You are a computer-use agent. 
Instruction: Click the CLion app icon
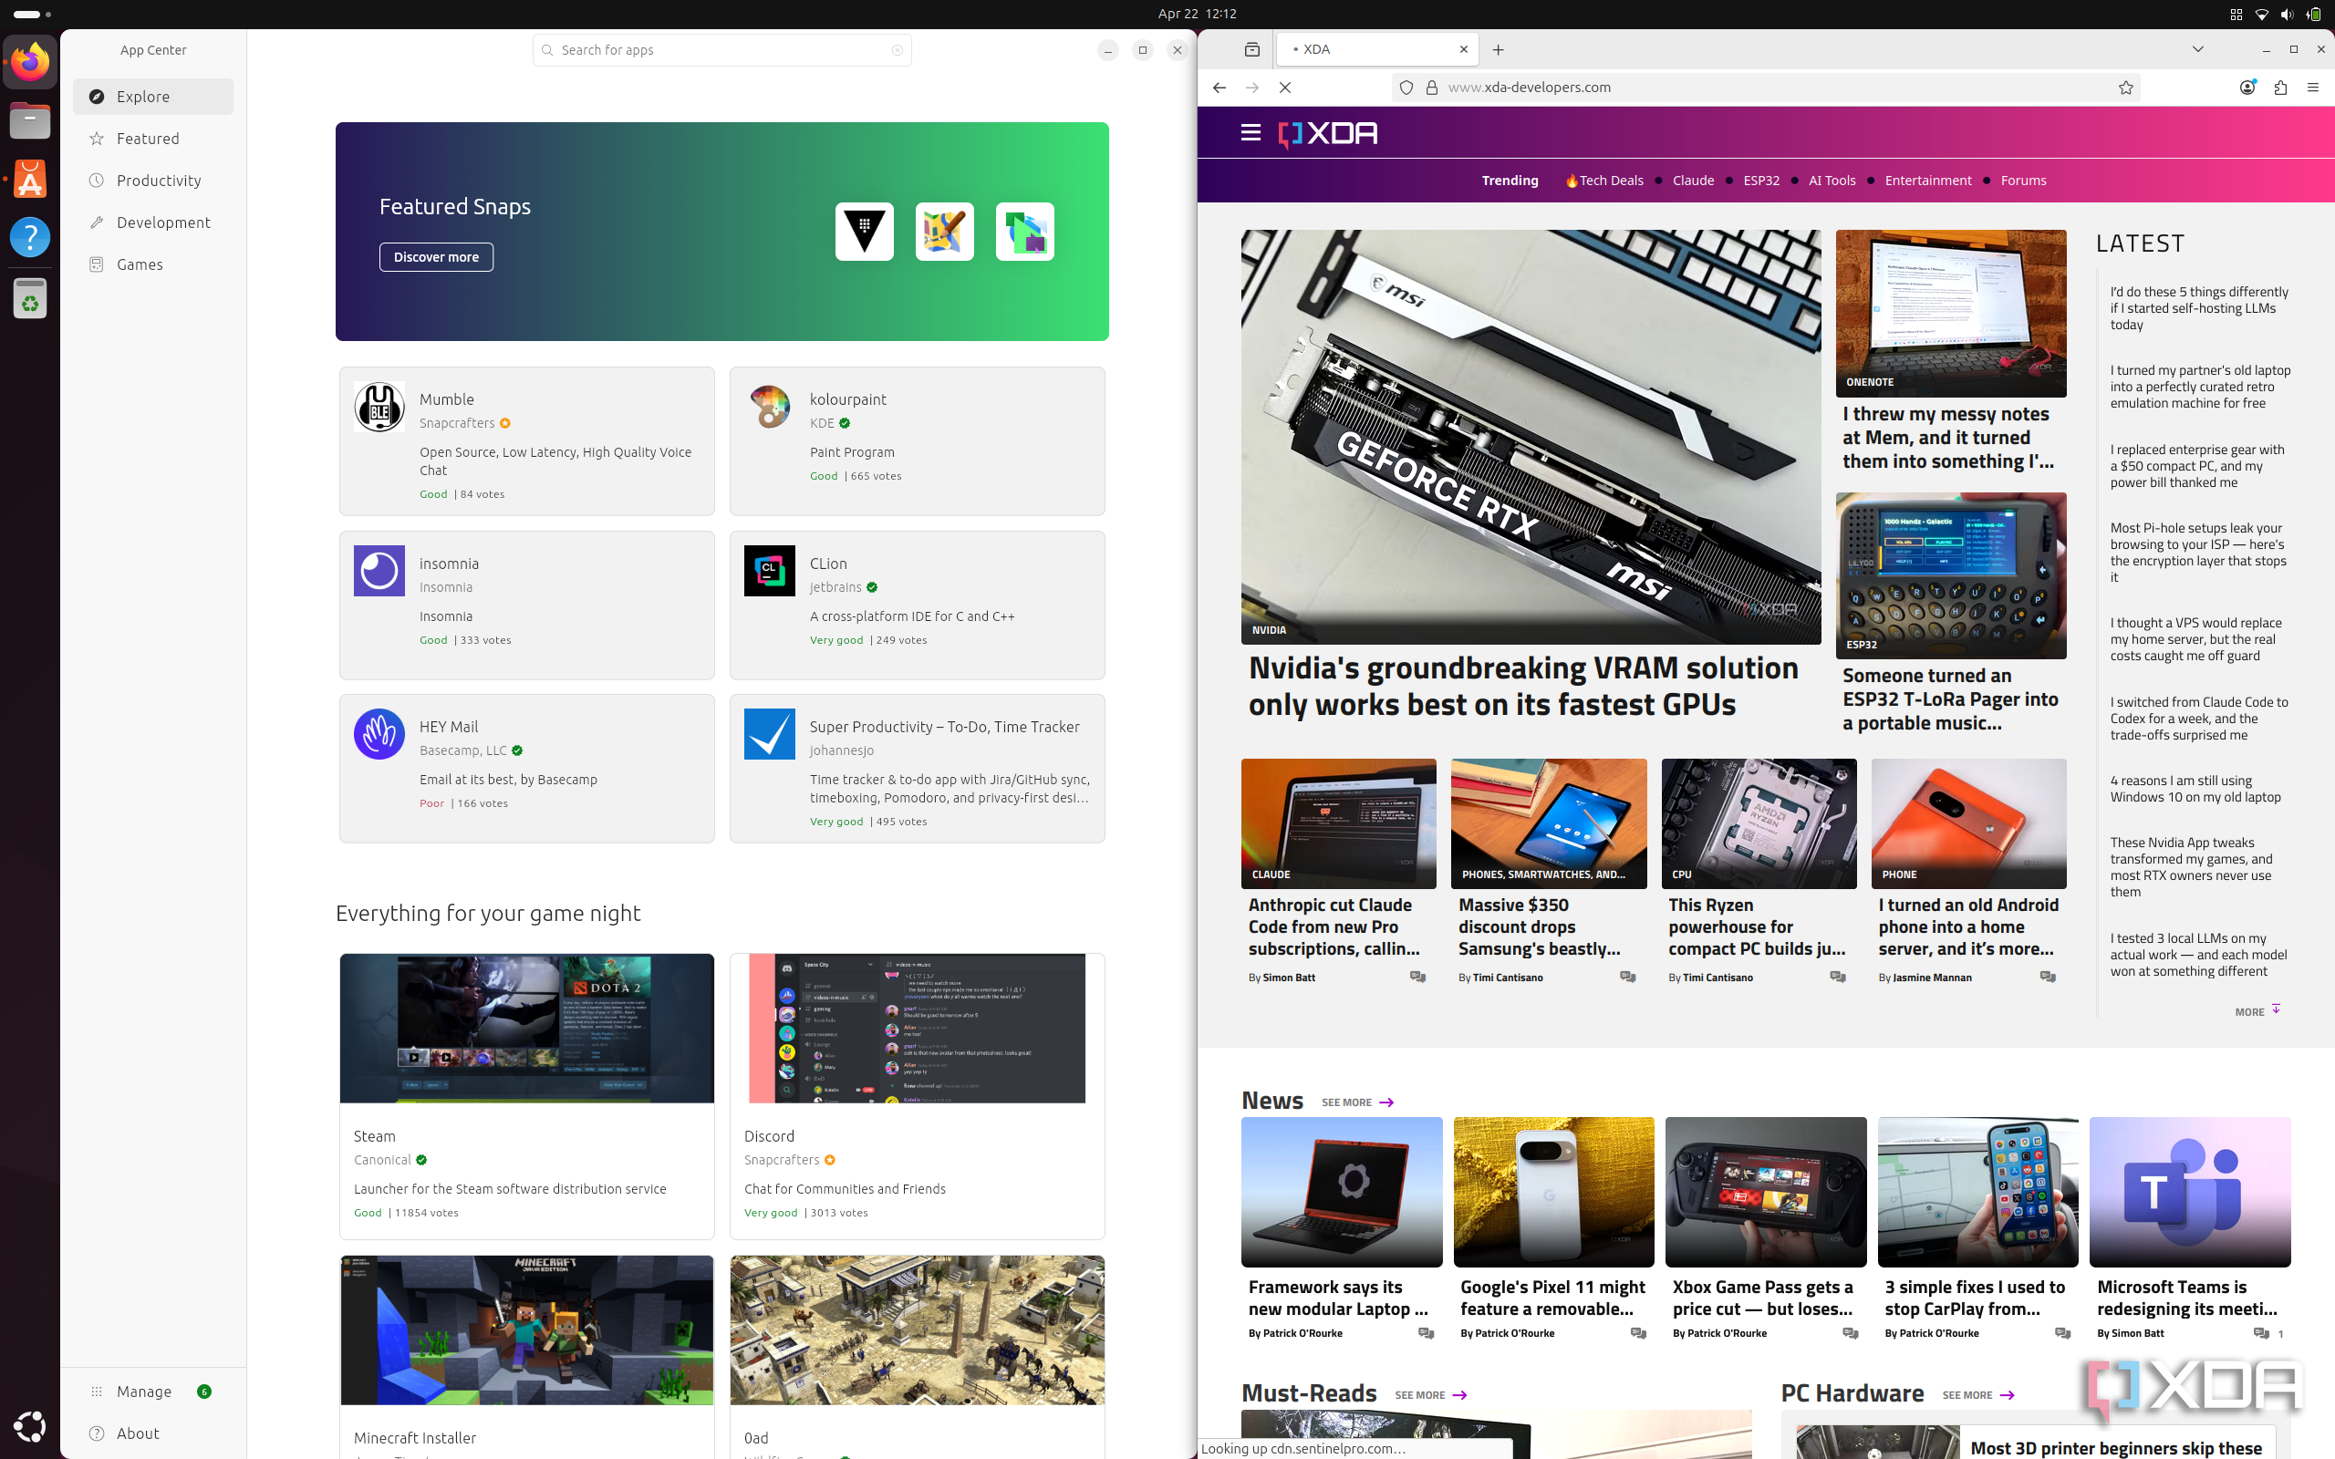(770, 570)
